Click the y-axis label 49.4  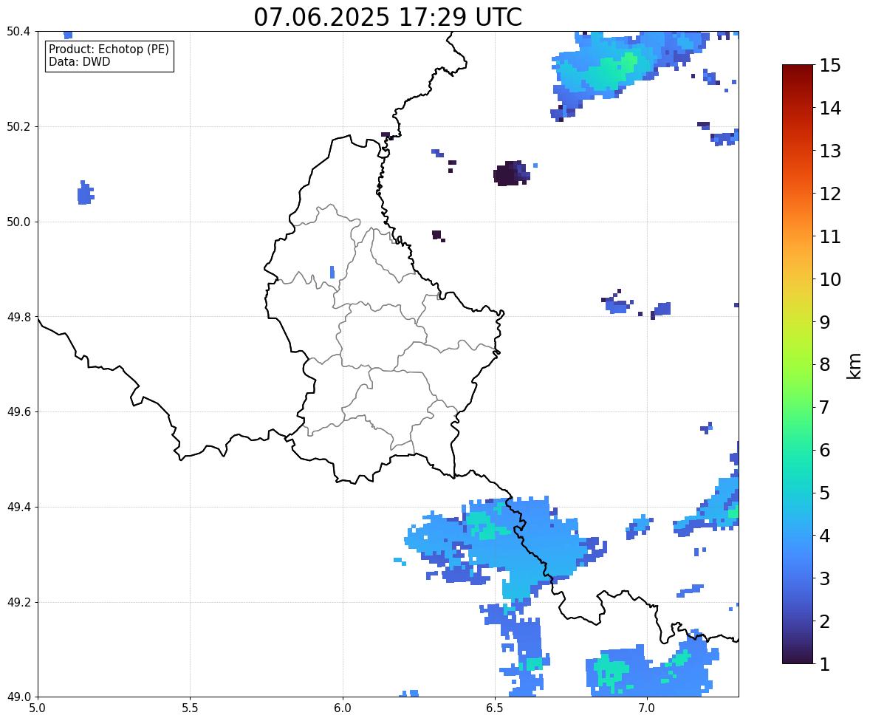[x=18, y=507]
